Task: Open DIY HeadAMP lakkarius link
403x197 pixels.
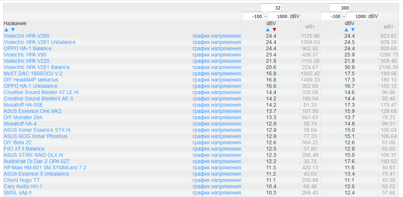Action: point(31,80)
